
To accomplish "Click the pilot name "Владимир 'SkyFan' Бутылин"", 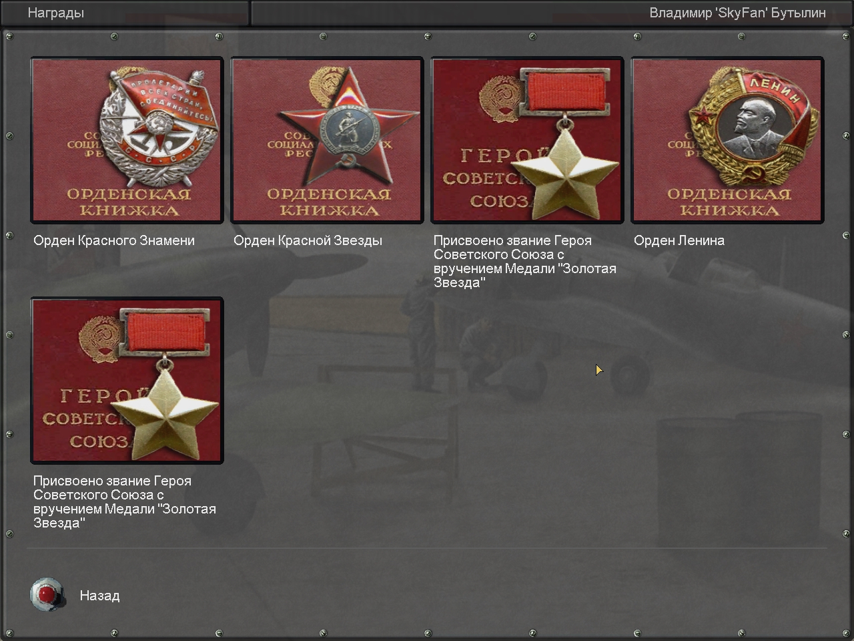I will click(738, 13).
